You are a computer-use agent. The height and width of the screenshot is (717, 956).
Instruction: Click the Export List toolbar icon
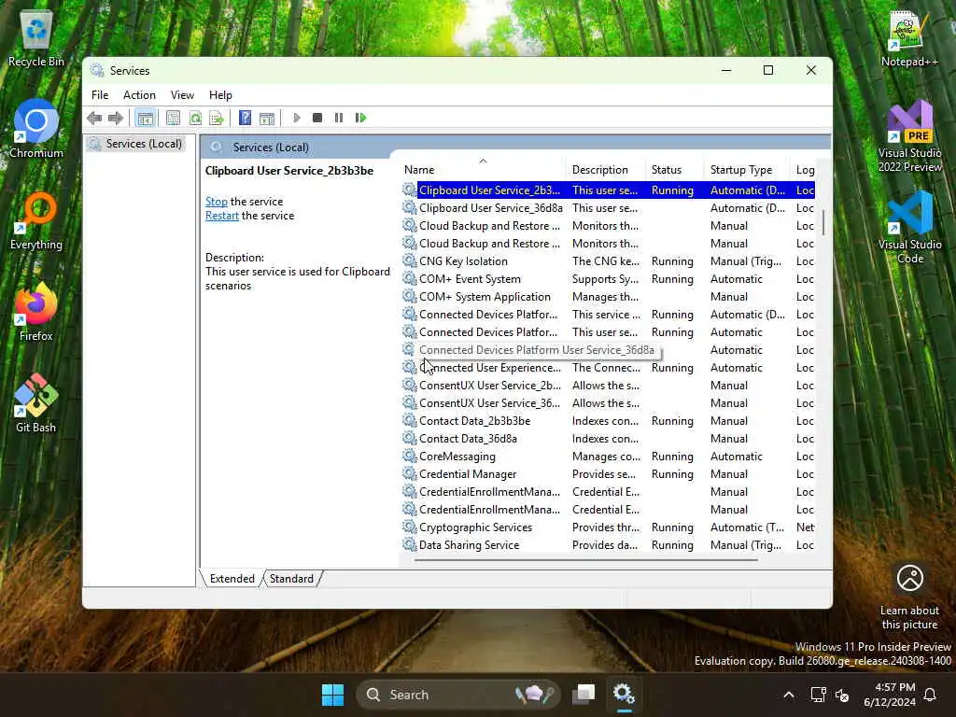tap(217, 118)
